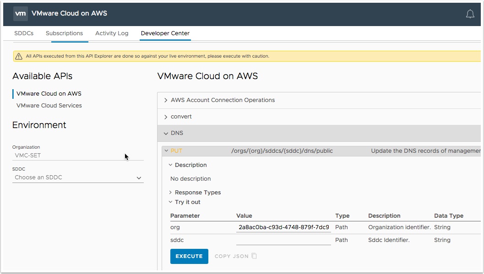Click the 'Update the DNS records' summary text
Viewport: 484px width, 274px height.
pyautogui.click(x=426, y=151)
